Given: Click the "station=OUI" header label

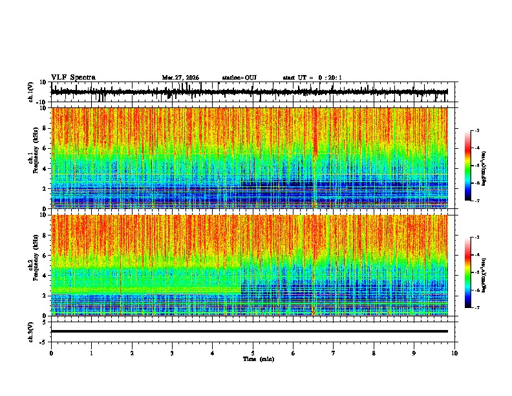Looking at the screenshot, I should (x=239, y=78).
